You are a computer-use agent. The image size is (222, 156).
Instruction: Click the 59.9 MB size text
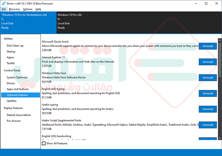click(47, 113)
